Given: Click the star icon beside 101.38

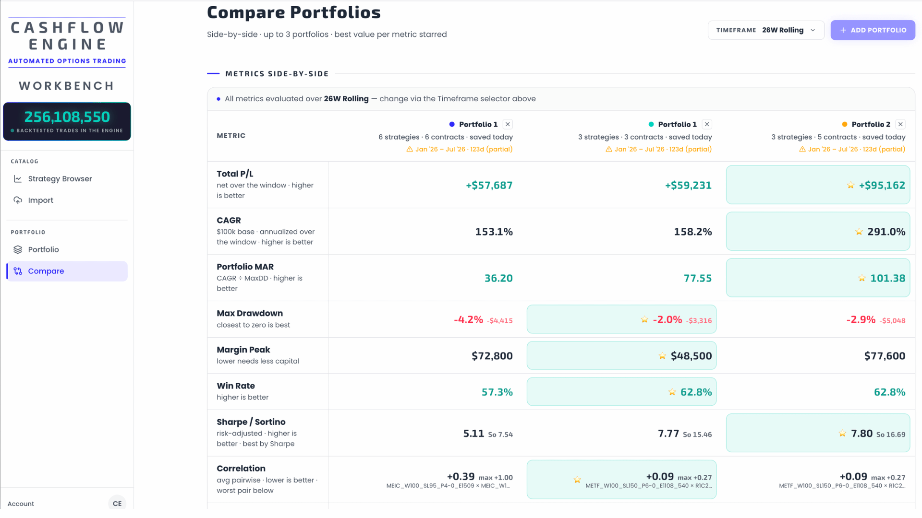Looking at the screenshot, I should (x=862, y=278).
